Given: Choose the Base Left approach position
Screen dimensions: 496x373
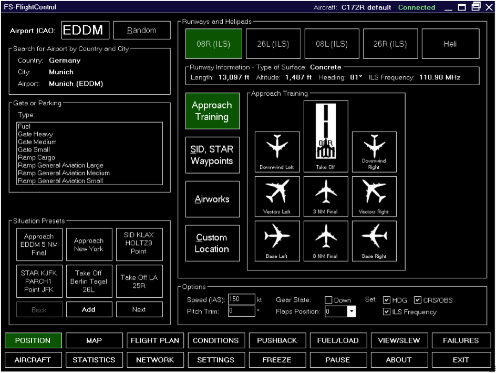Looking at the screenshot, I should coord(277,241).
